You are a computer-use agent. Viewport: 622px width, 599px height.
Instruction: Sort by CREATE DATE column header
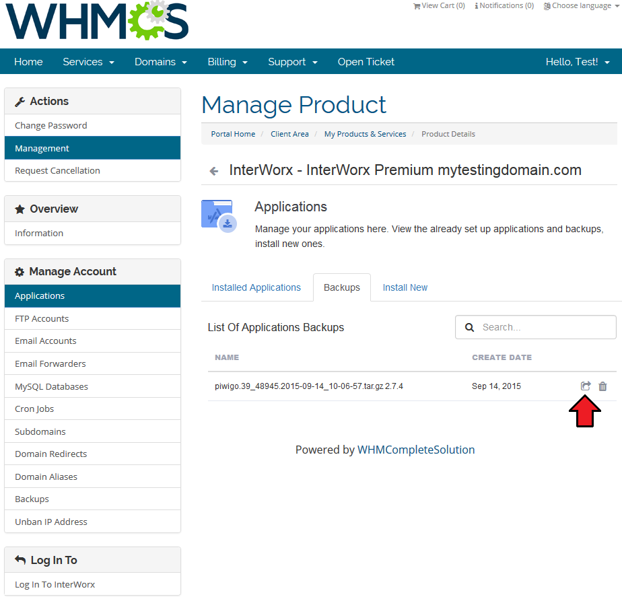tap(502, 357)
